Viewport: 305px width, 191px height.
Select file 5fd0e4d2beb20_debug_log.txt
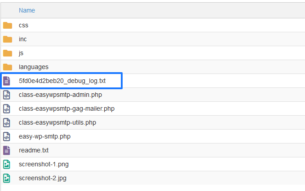62,81
